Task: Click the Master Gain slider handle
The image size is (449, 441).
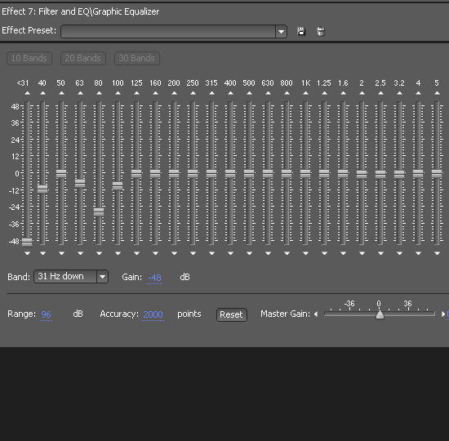Action: pyautogui.click(x=380, y=314)
